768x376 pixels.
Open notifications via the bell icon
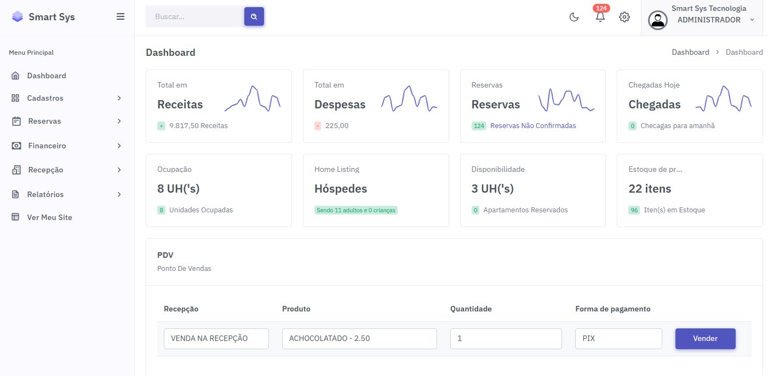(600, 17)
